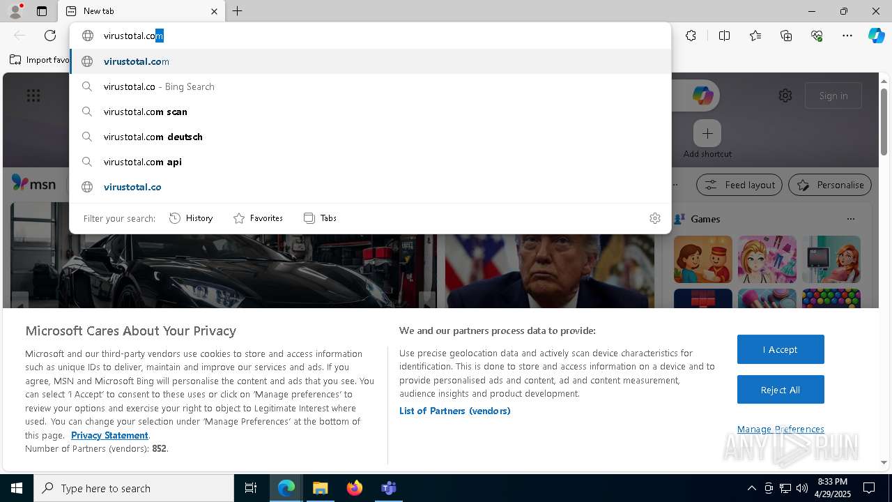This screenshot has width=892, height=502.
Task: Open a new tab with plus button
Action: tap(237, 11)
